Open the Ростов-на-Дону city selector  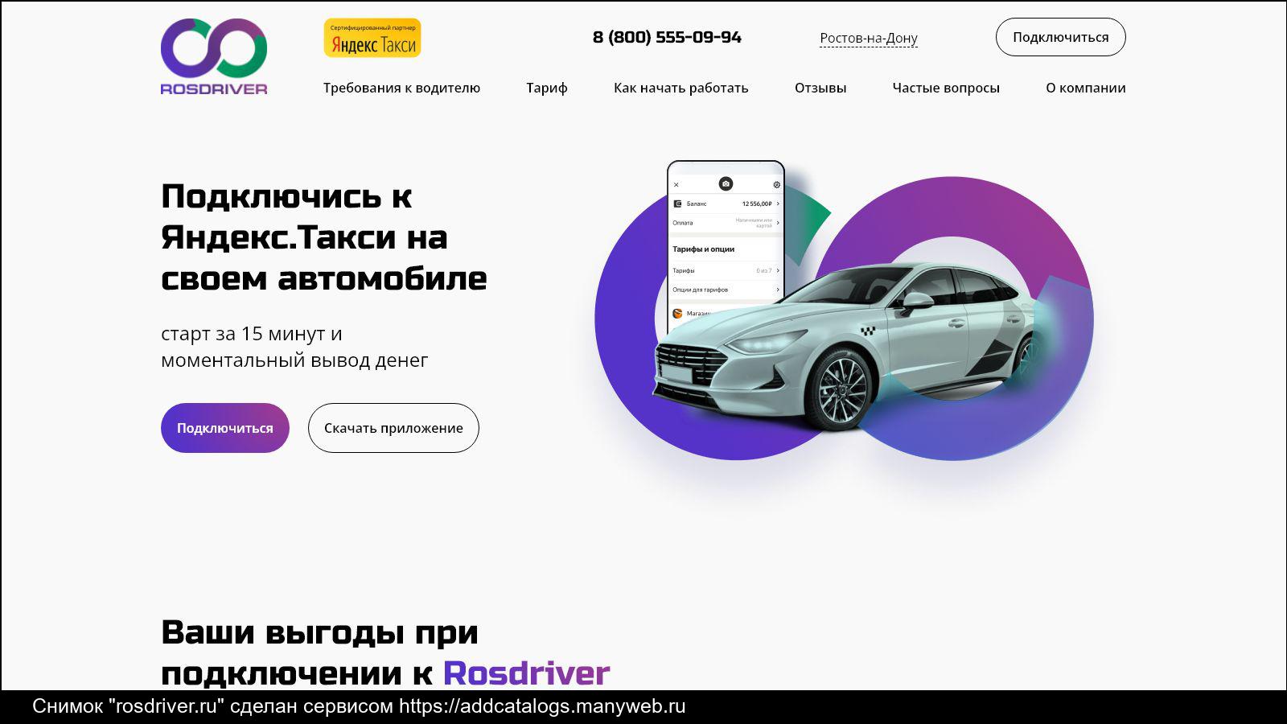click(869, 38)
